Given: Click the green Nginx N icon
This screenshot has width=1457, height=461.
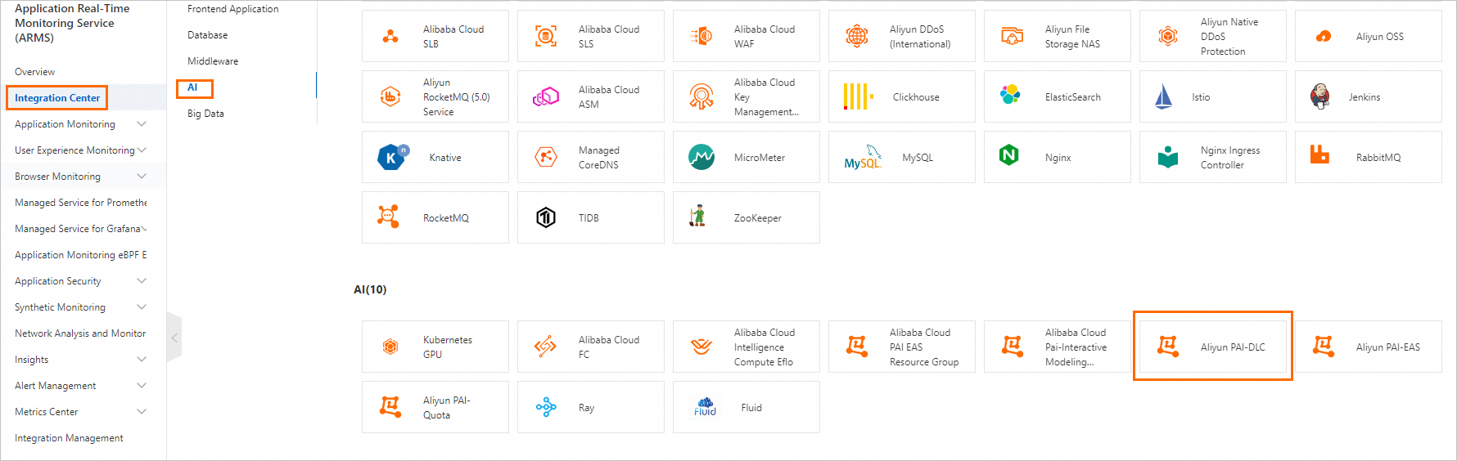Looking at the screenshot, I should pyautogui.click(x=1009, y=154).
